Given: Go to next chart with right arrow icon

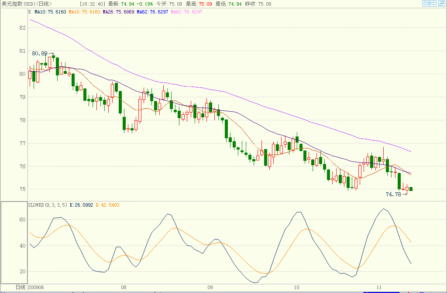Looking at the screenshot, I should click(x=433, y=3).
